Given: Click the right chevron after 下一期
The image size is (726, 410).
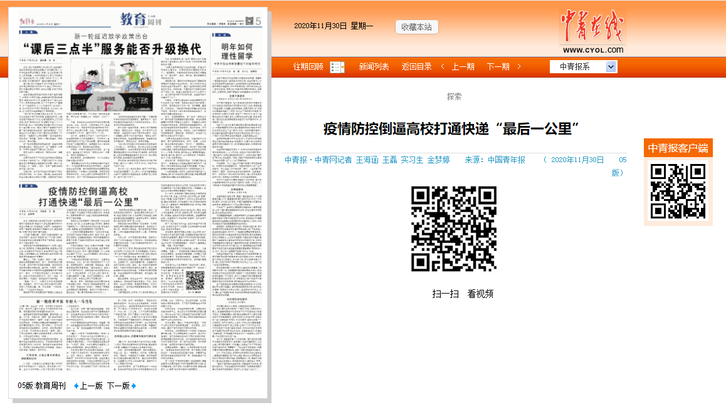Looking at the screenshot, I should tap(519, 66).
